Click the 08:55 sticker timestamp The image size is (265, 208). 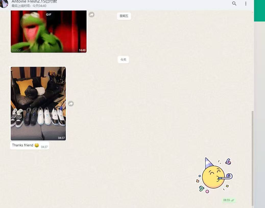(x=226, y=200)
